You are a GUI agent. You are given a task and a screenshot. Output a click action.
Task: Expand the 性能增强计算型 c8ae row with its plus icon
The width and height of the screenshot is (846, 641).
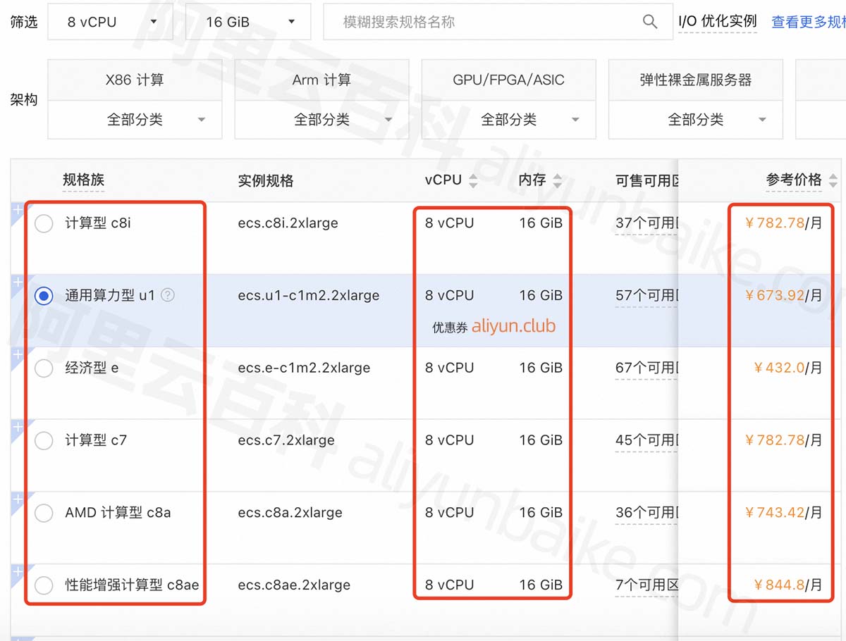click(18, 572)
